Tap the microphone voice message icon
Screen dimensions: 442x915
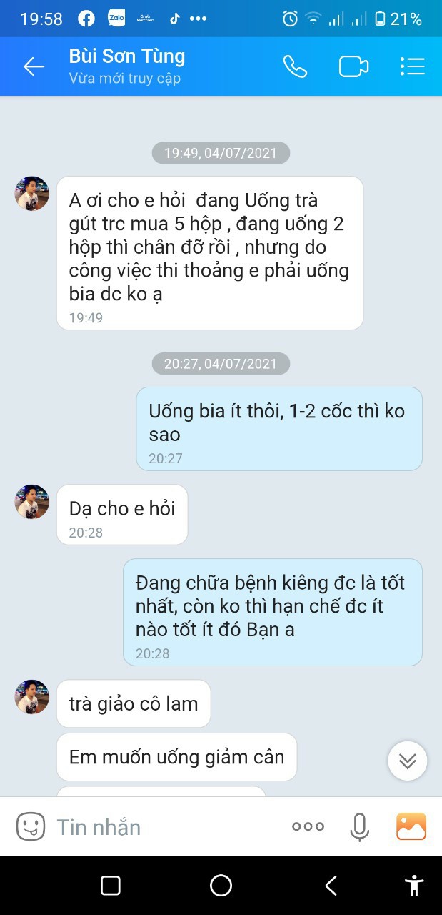point(360,827)
